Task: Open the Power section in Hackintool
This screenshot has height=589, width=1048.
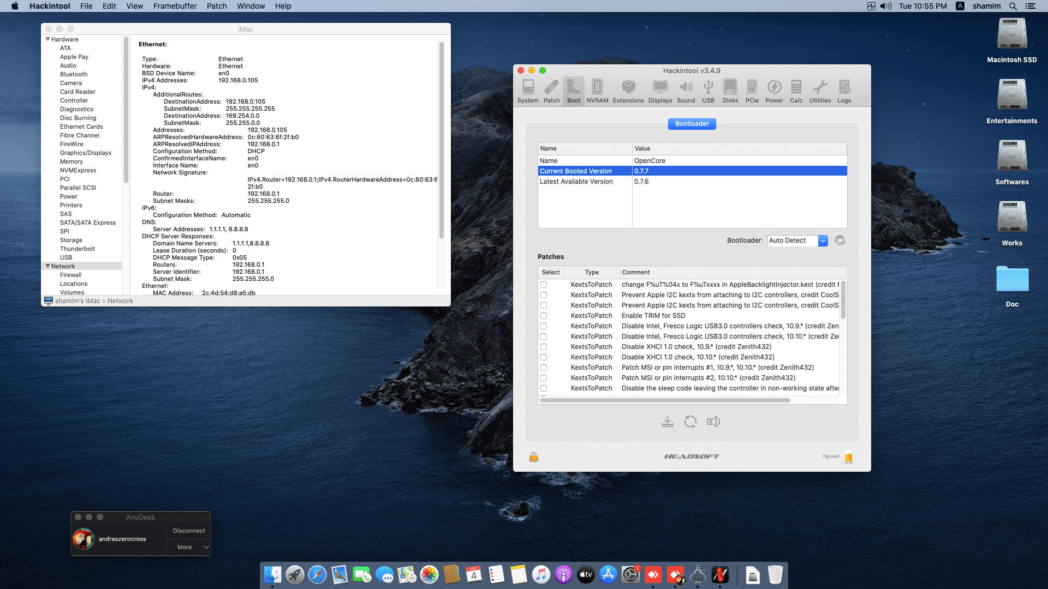Action: coord(774,91)
